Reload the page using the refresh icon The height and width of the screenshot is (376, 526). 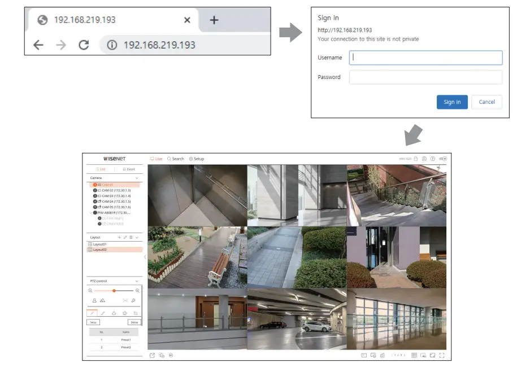(84, 45)
